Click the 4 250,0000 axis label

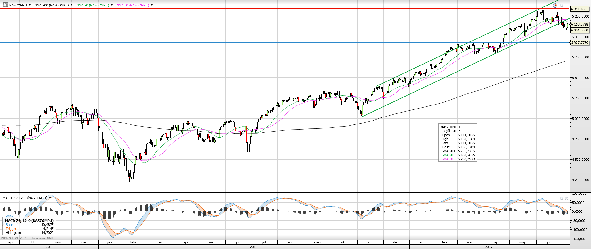pos(580,180)
